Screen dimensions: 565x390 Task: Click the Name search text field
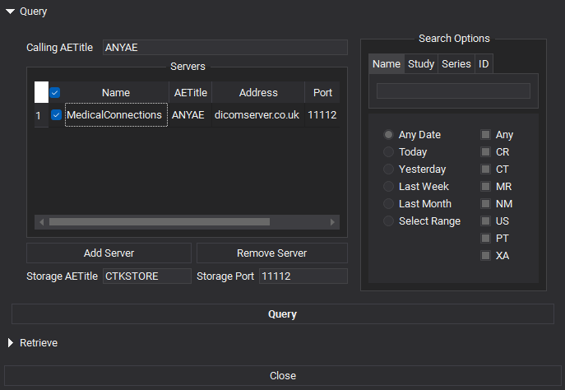453,91
